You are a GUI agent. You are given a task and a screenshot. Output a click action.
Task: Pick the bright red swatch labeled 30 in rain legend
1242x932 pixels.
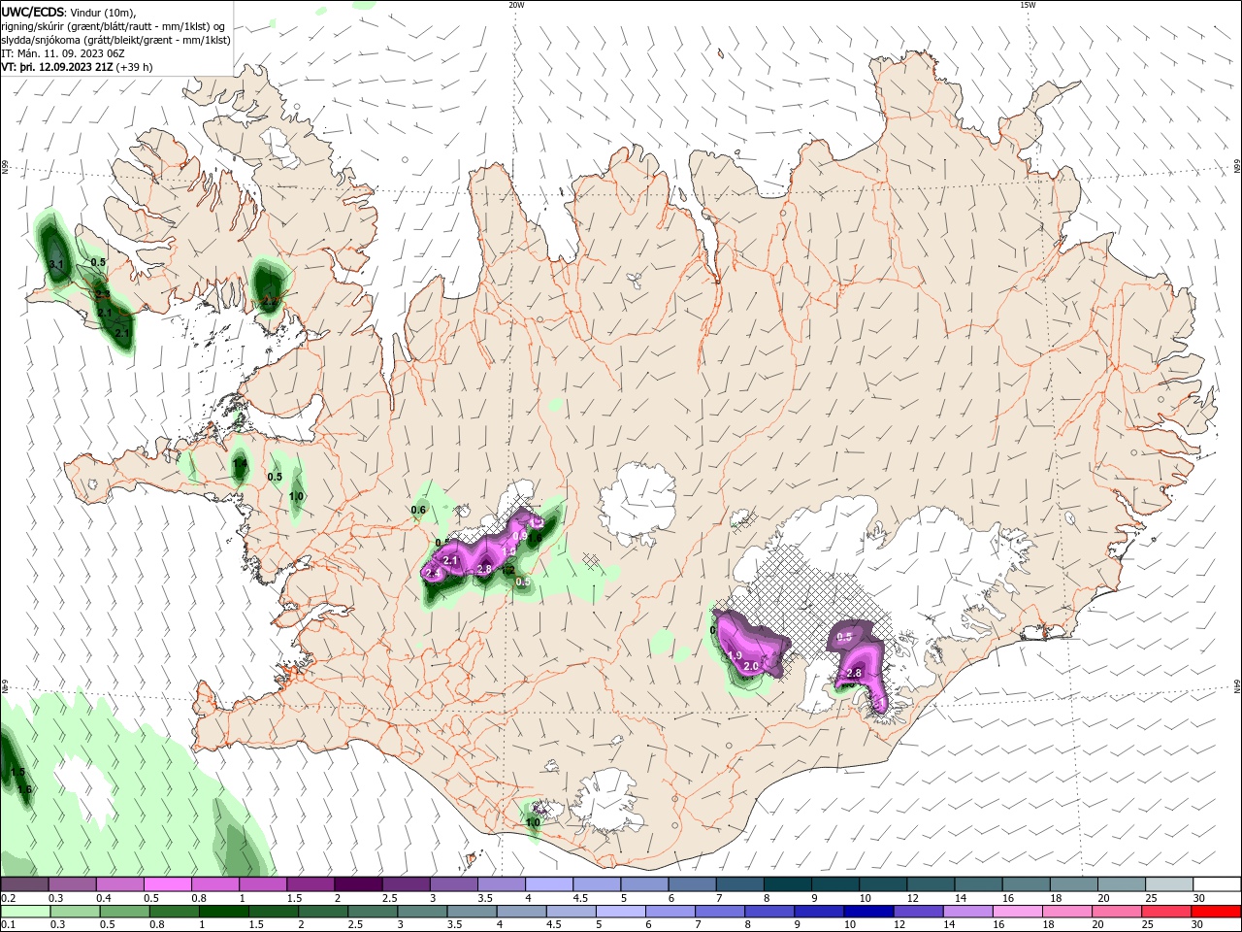click(x=1217, y=912)
